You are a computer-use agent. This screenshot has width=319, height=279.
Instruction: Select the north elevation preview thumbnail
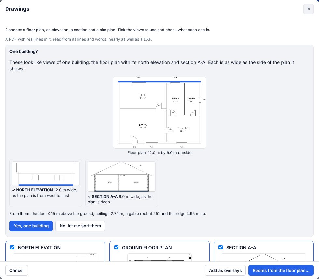point(46,174)
